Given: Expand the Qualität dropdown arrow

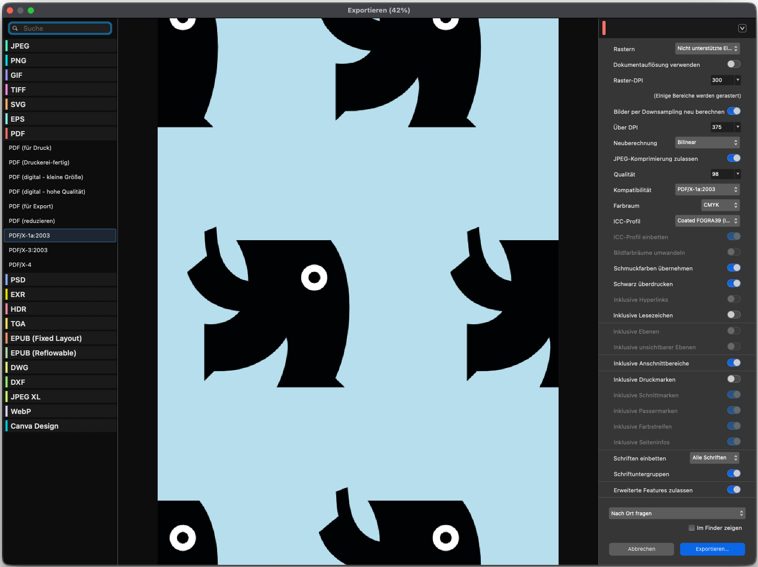Looking at the screenshot, I should tap(738, 174).
